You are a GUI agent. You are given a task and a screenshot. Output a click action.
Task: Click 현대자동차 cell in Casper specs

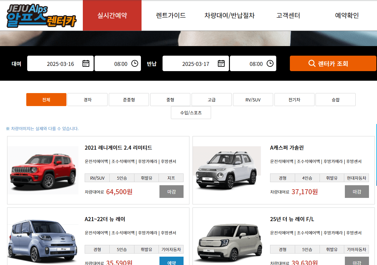pyautogui.click(x=357, y=178)
